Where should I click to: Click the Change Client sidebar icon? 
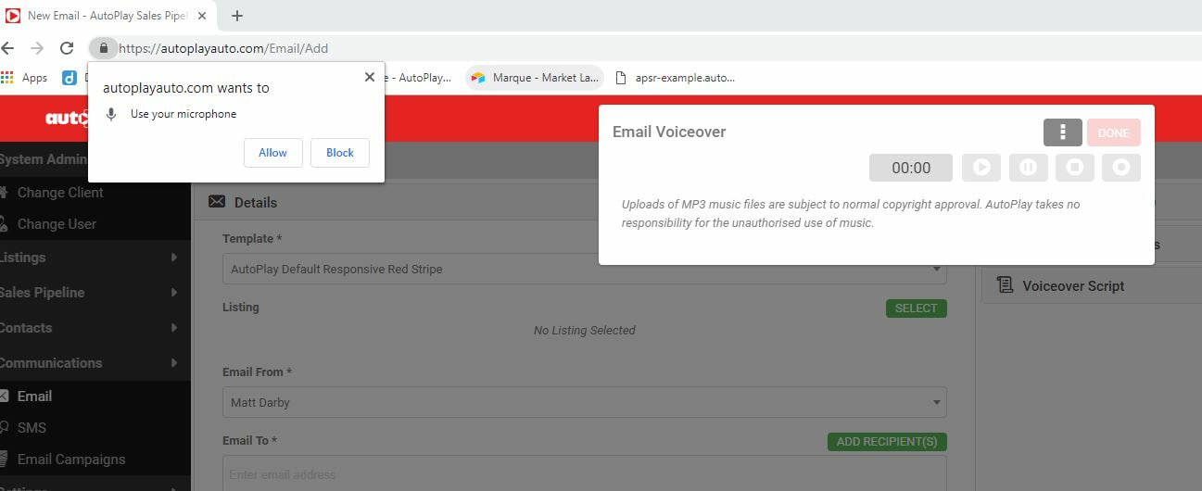click(x=5, y=193)
